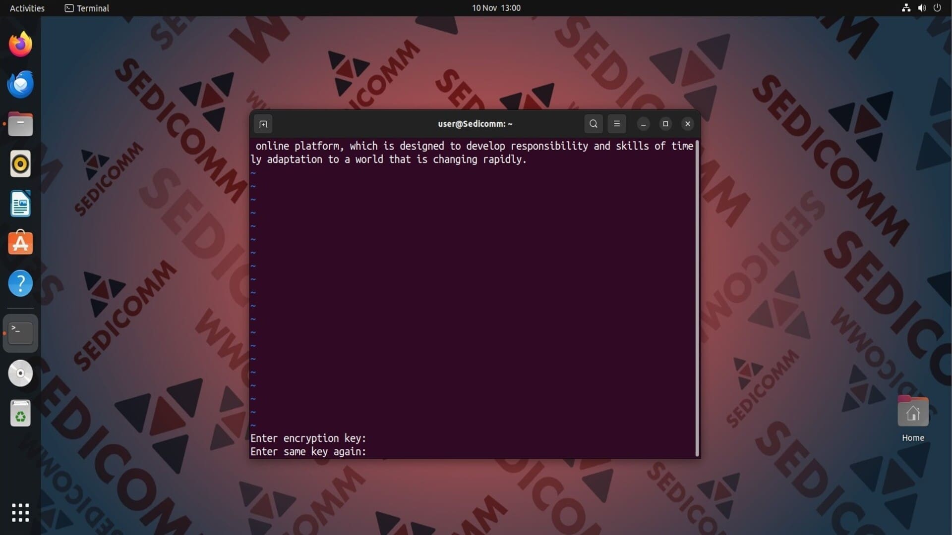The height and width of the screenshot is (535, 952).
Task: Open the Trash in dock
Action: pyautogui.click(x=20, y=413)
